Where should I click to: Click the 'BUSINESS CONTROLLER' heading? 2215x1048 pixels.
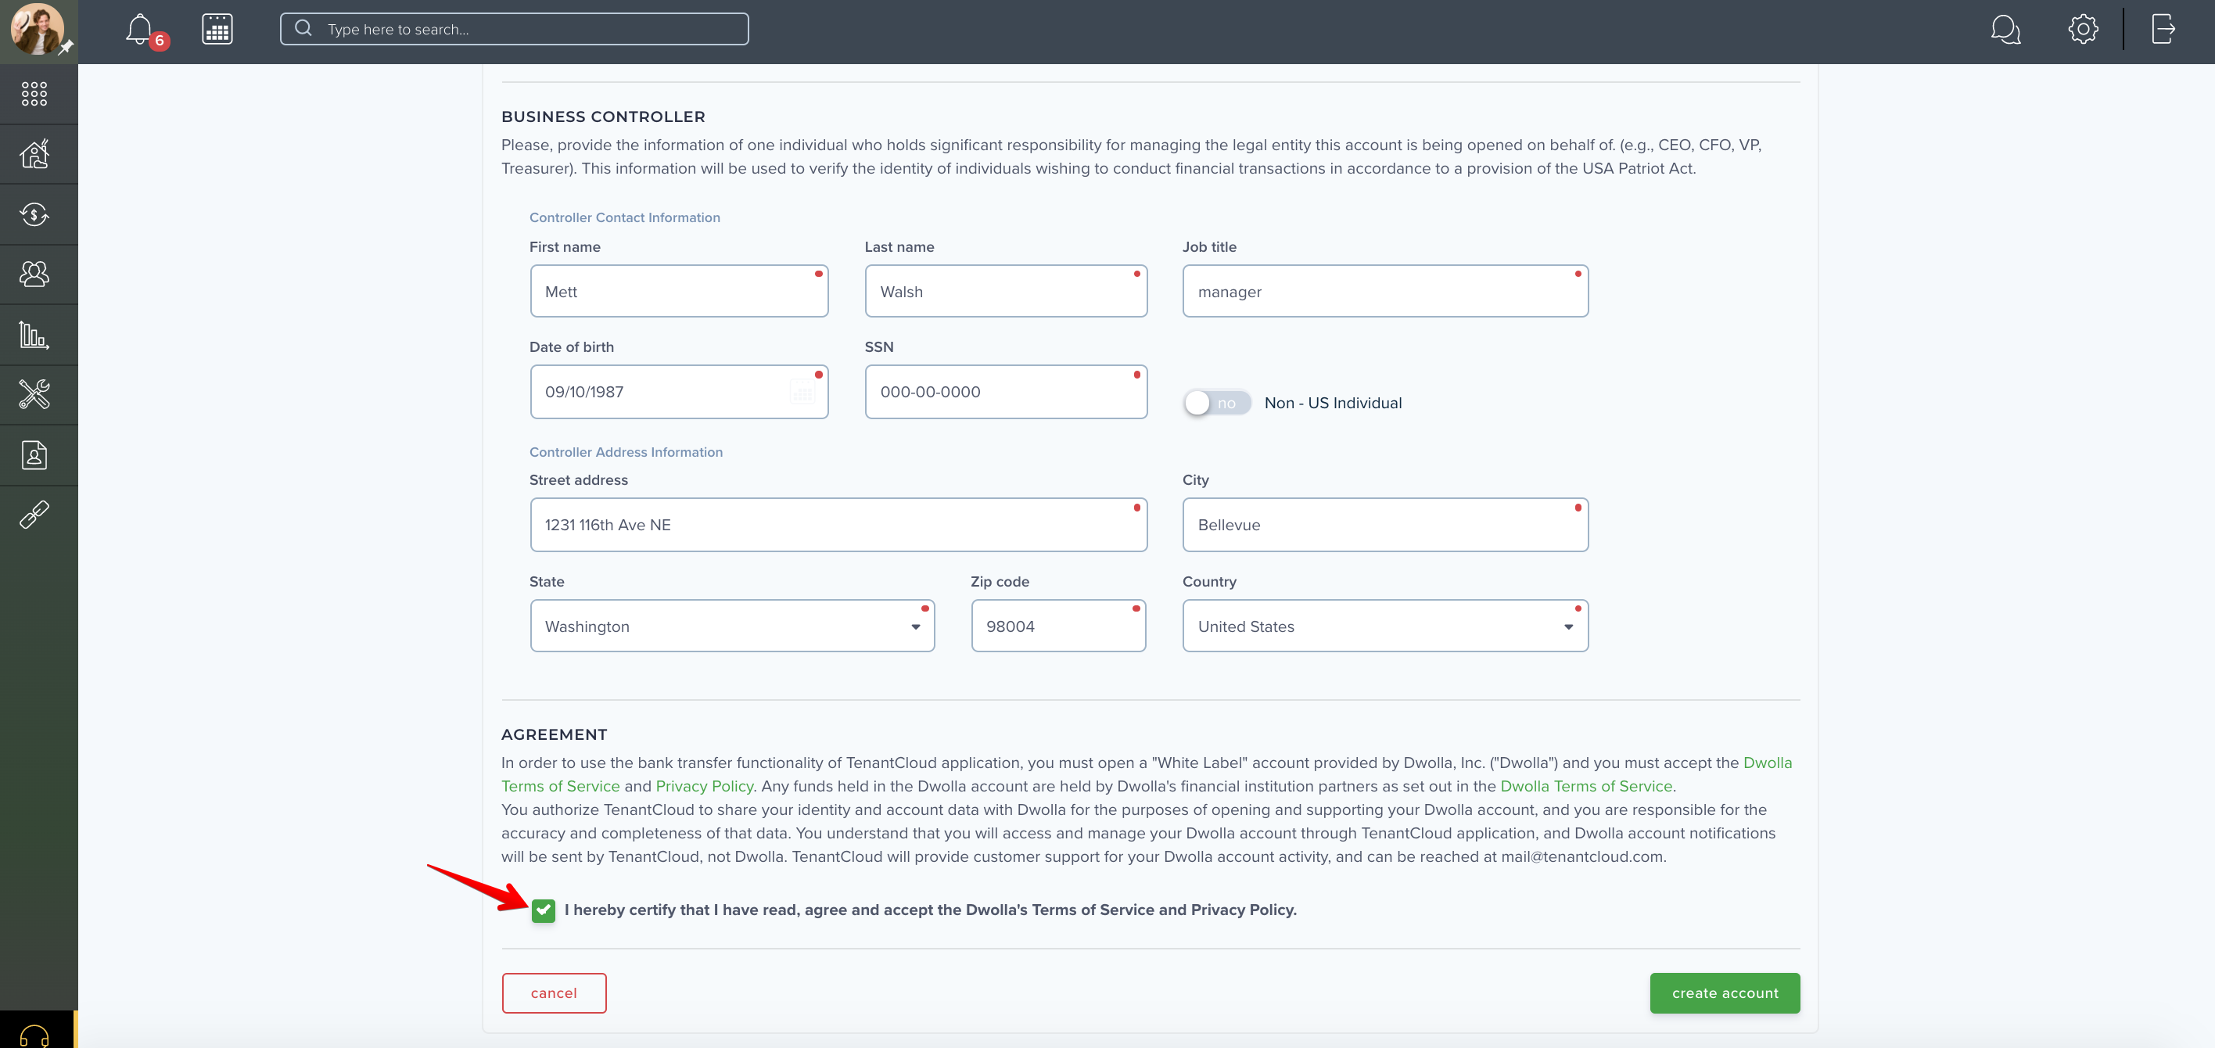point(603,117)
